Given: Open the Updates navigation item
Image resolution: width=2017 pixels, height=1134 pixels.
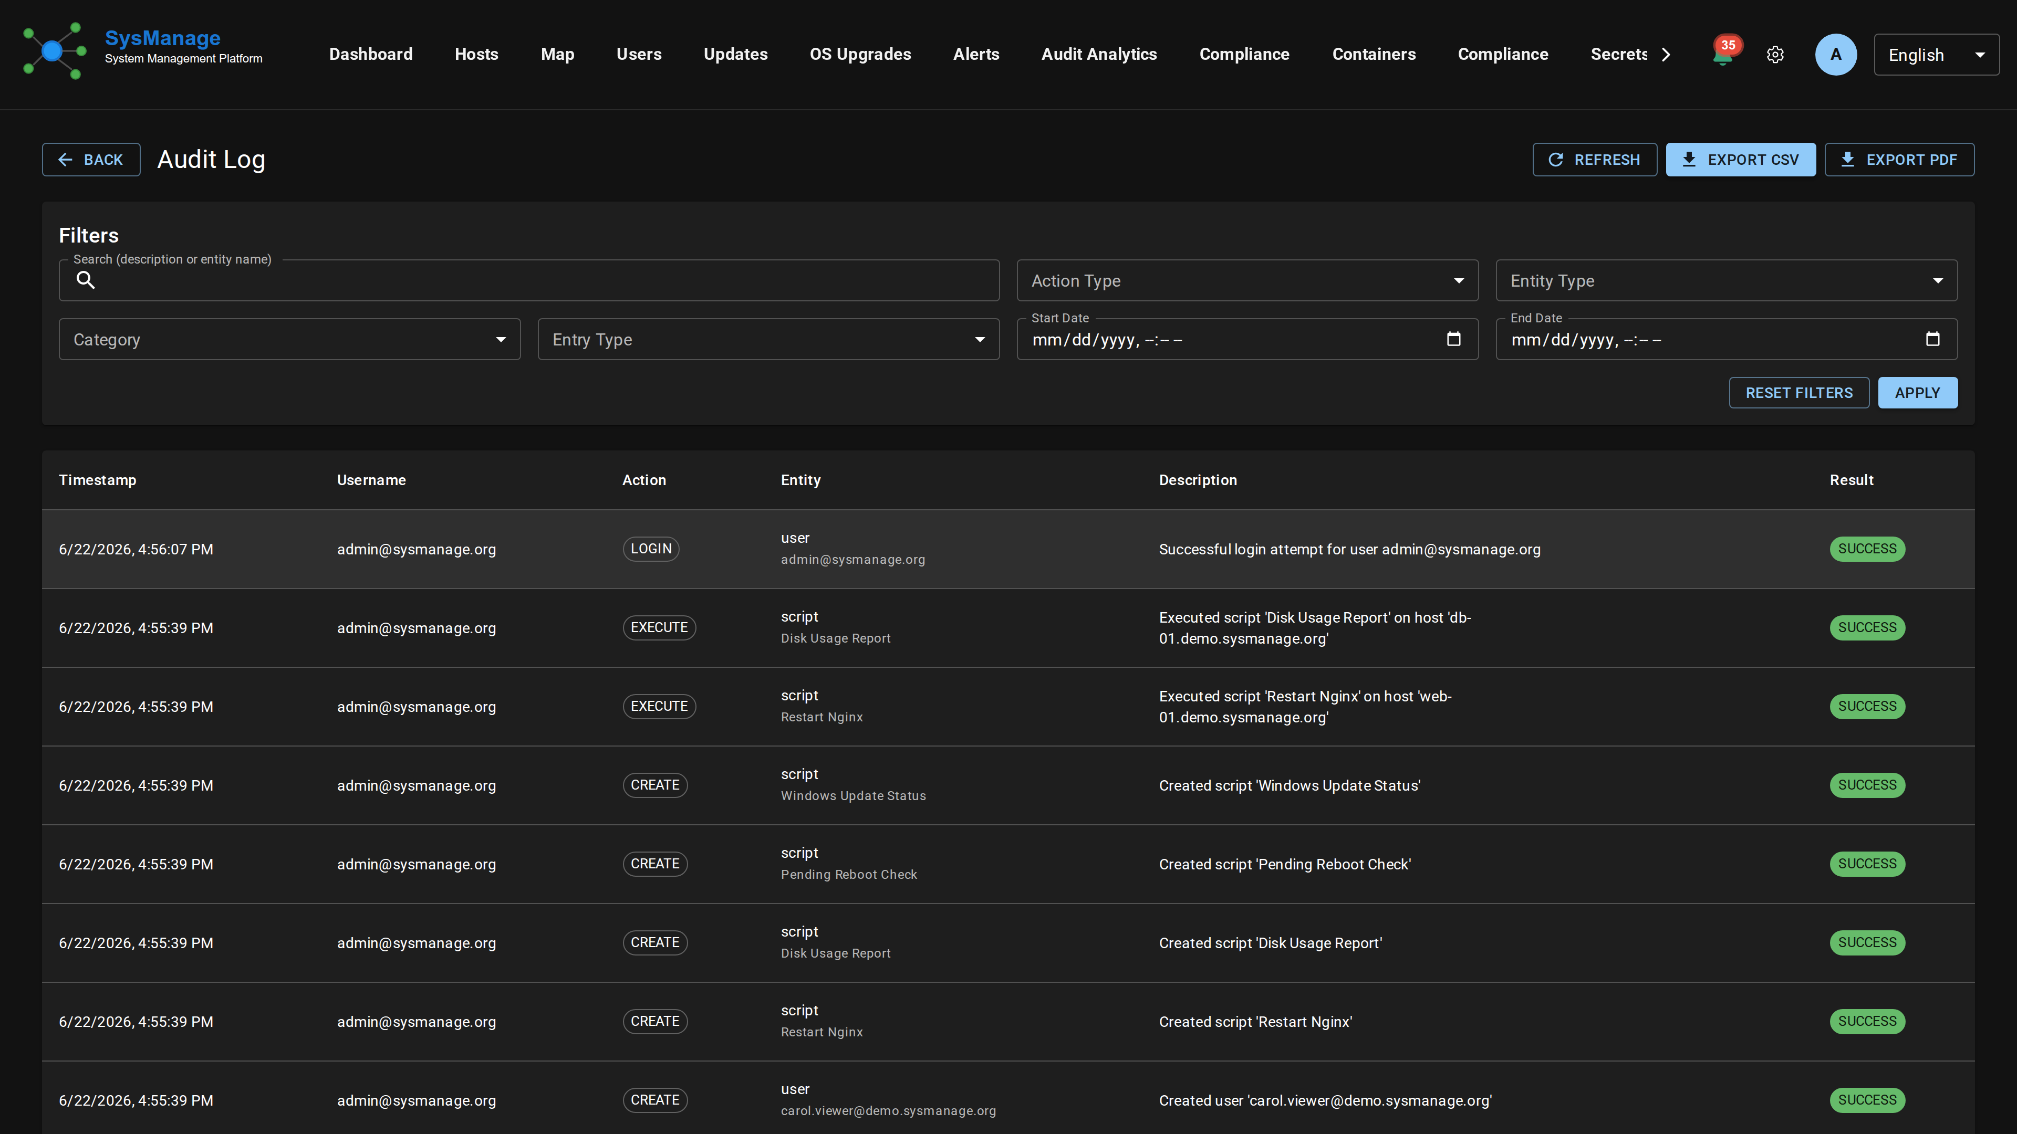Looking at the screenshot, I should (x=735, y=54).
